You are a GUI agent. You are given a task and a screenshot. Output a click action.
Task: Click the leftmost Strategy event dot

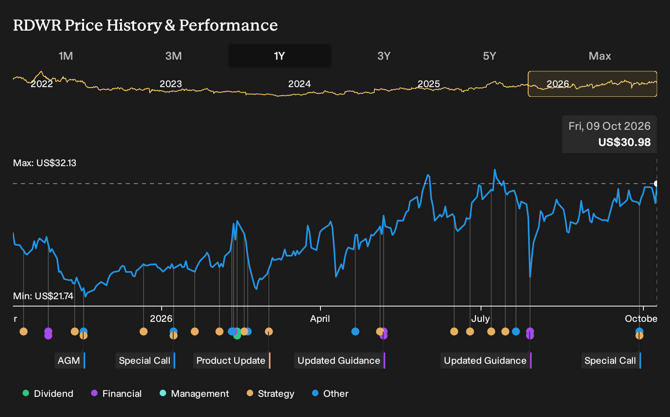coord(24,332)
